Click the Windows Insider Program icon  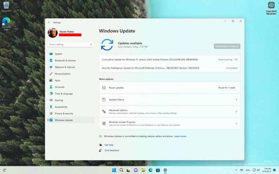coord(104,123)
